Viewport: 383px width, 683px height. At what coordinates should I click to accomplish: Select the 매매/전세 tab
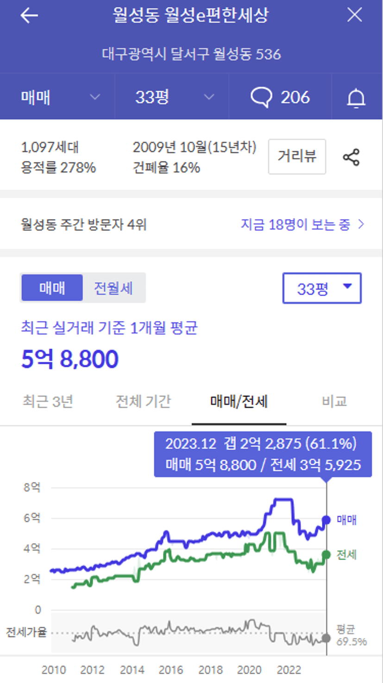pyautogui.click(x=239, y=402)
